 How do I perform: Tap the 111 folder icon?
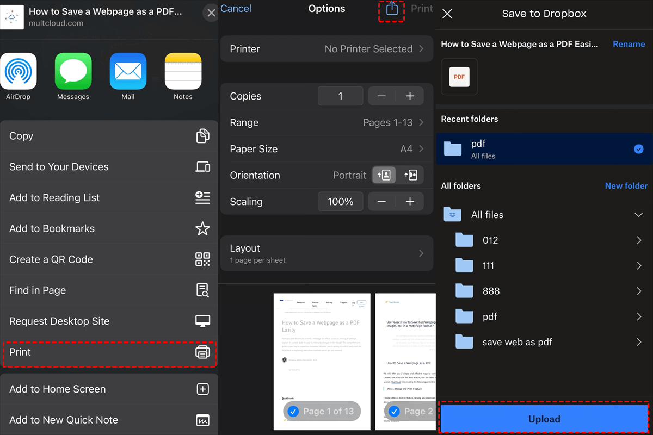464,265
